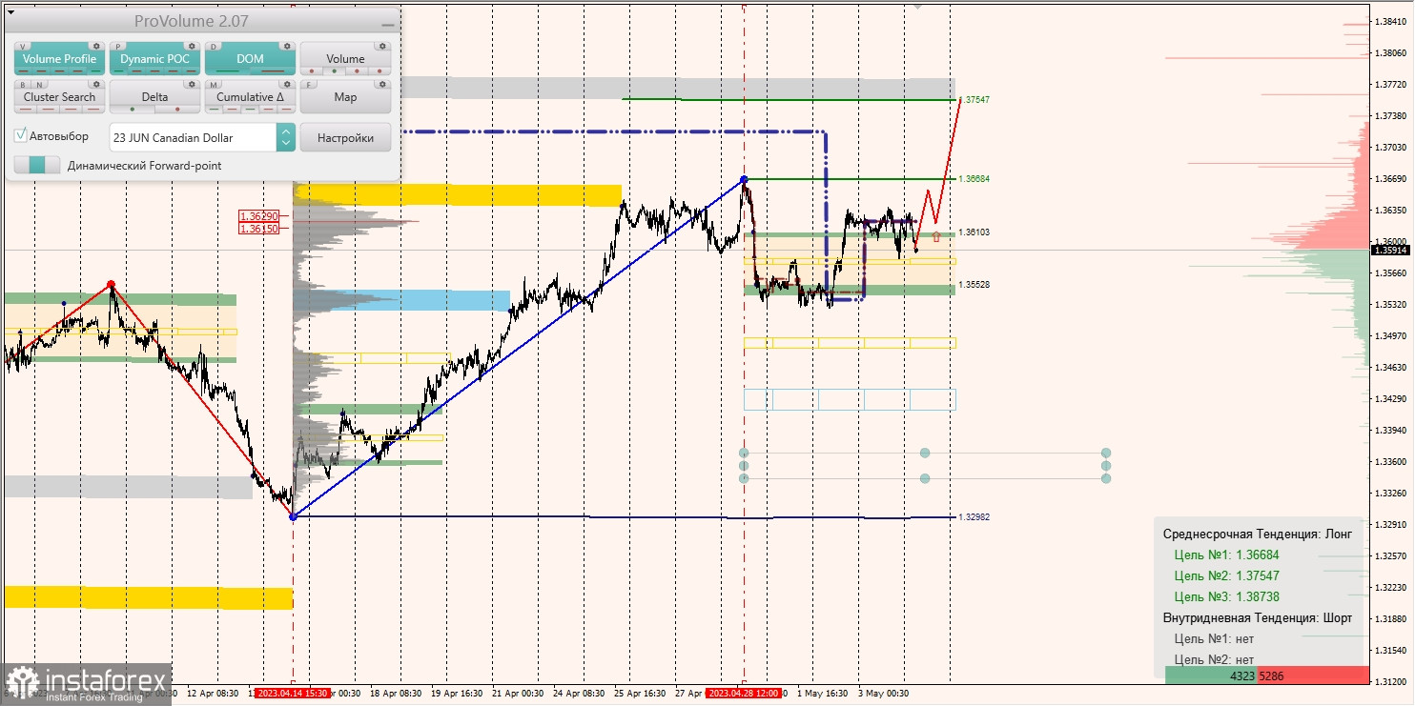
Task: Open Volume Profile gear settings
Action: 95,46
